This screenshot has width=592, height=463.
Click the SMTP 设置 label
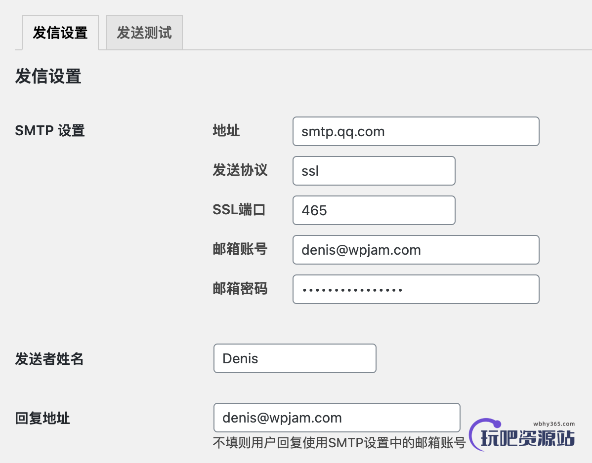pyautogui.click(x=49, y=131)
